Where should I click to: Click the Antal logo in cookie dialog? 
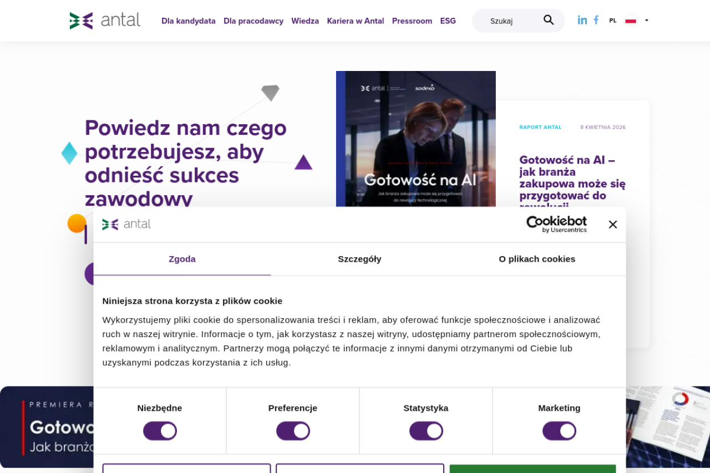click(126, 224)
